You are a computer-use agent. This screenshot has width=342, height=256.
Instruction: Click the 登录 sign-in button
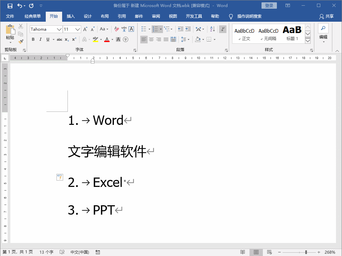point(269,6)
